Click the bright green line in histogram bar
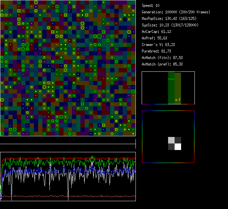Viewport: 228px width, 209px height. [x=171, y=79]
